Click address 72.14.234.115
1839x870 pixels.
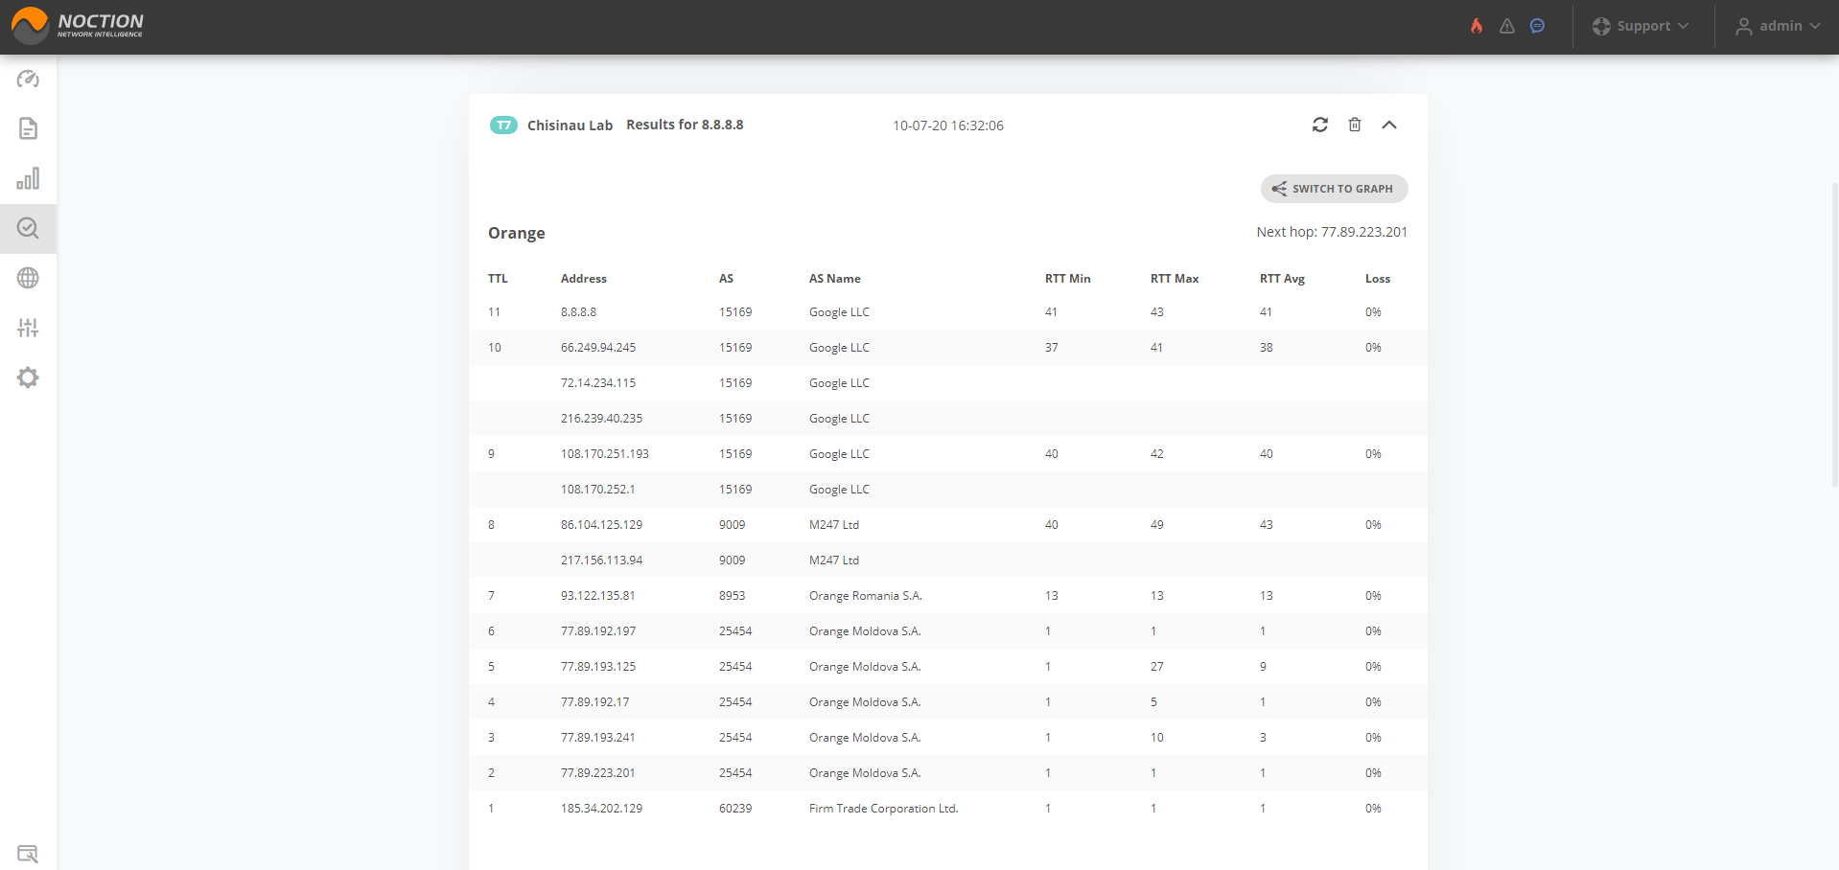(598, 383)
